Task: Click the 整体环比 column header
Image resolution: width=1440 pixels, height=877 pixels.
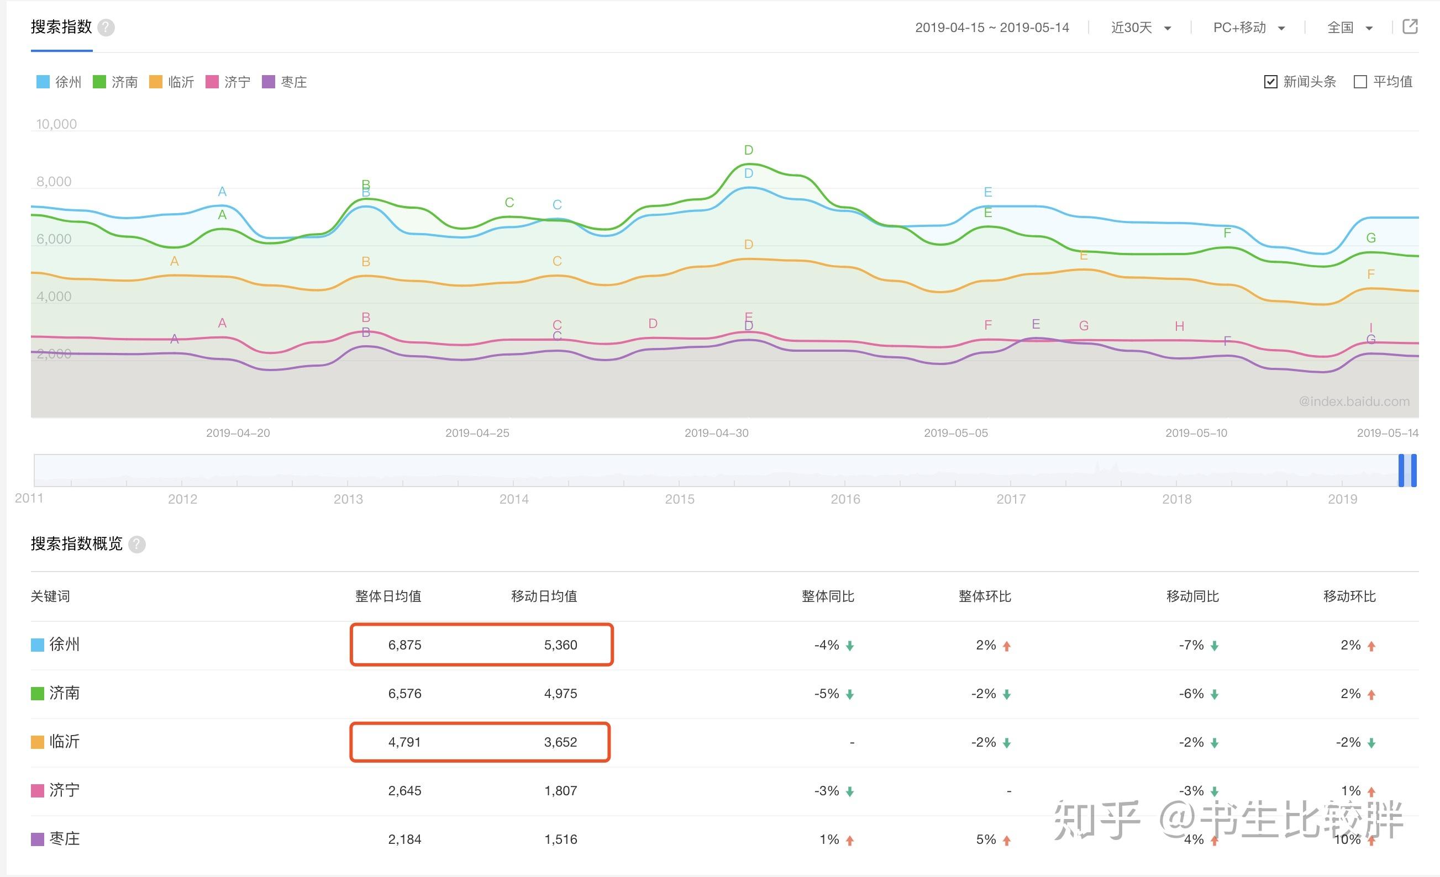Action: tap(985, 596)
